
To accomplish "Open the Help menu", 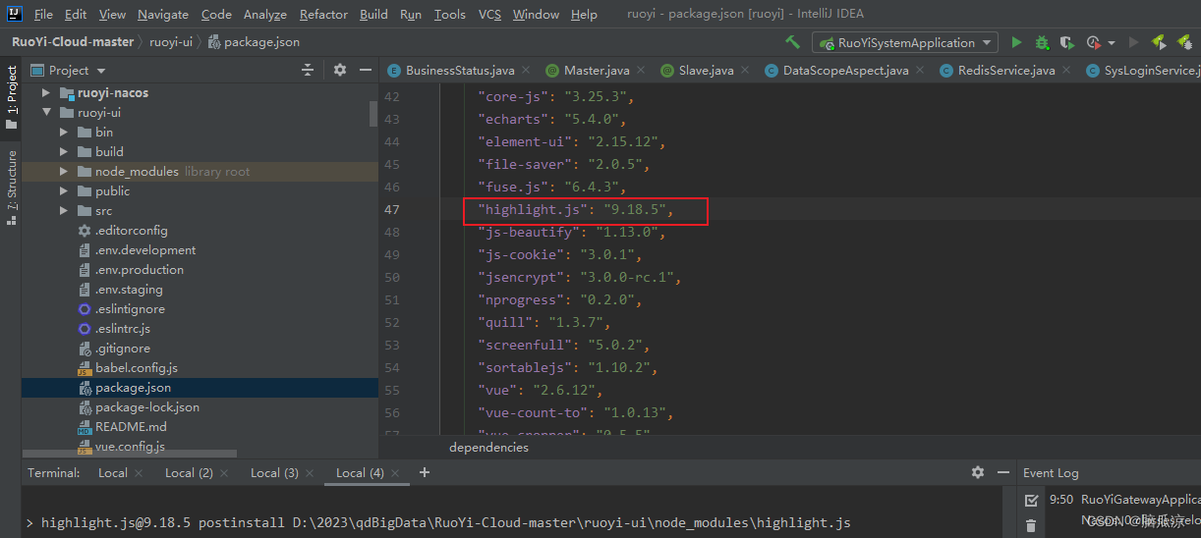I will pyautogui.click(x=584, y=14).
